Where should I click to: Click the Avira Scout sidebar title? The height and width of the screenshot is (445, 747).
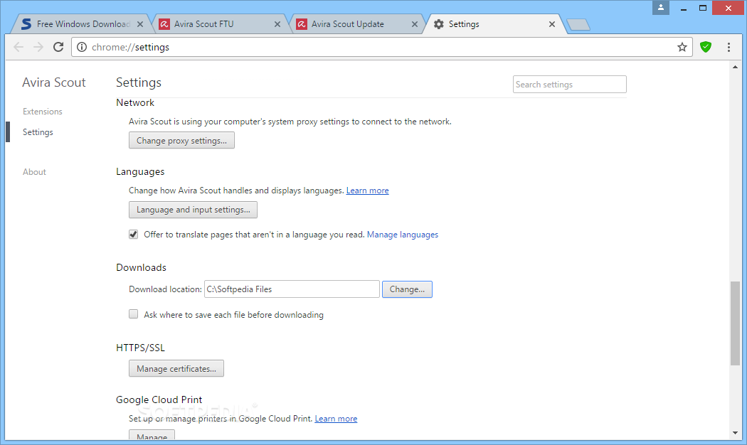pyautogui.click(x=54, y=82)
